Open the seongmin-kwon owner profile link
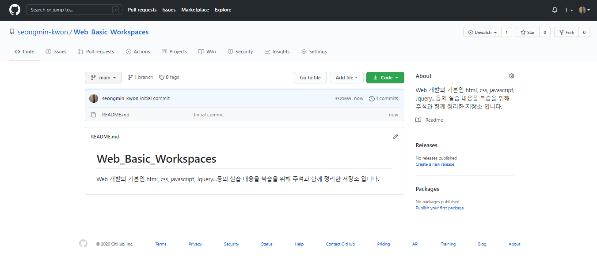The height and width of the screenshot is (268, 597). pyautogui.click(x=43, y=32)
